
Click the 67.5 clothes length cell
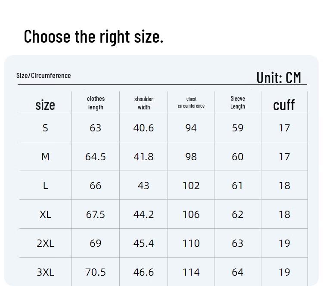[x=96, y=214]
